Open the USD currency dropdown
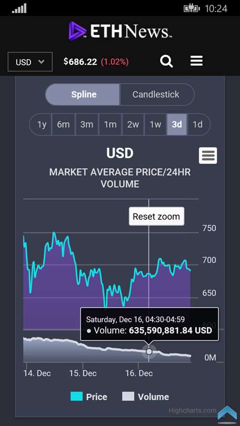 [x=30, y=62]
